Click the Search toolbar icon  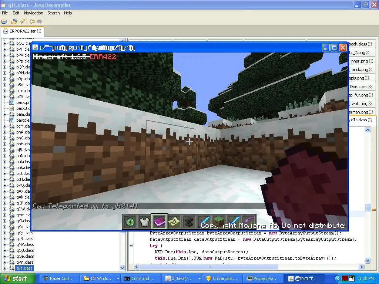pyautogui.click(x=22, y=21)
